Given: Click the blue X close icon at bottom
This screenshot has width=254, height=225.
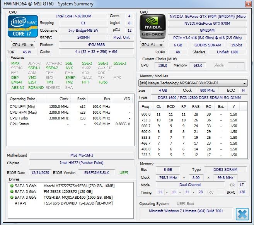Looking at the screenshot, I should pos(242,214).
